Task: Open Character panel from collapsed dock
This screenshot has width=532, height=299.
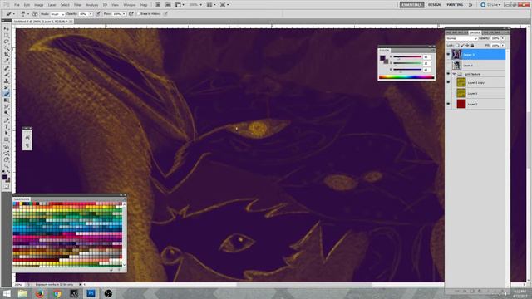Action: click(x=27, y=137)
